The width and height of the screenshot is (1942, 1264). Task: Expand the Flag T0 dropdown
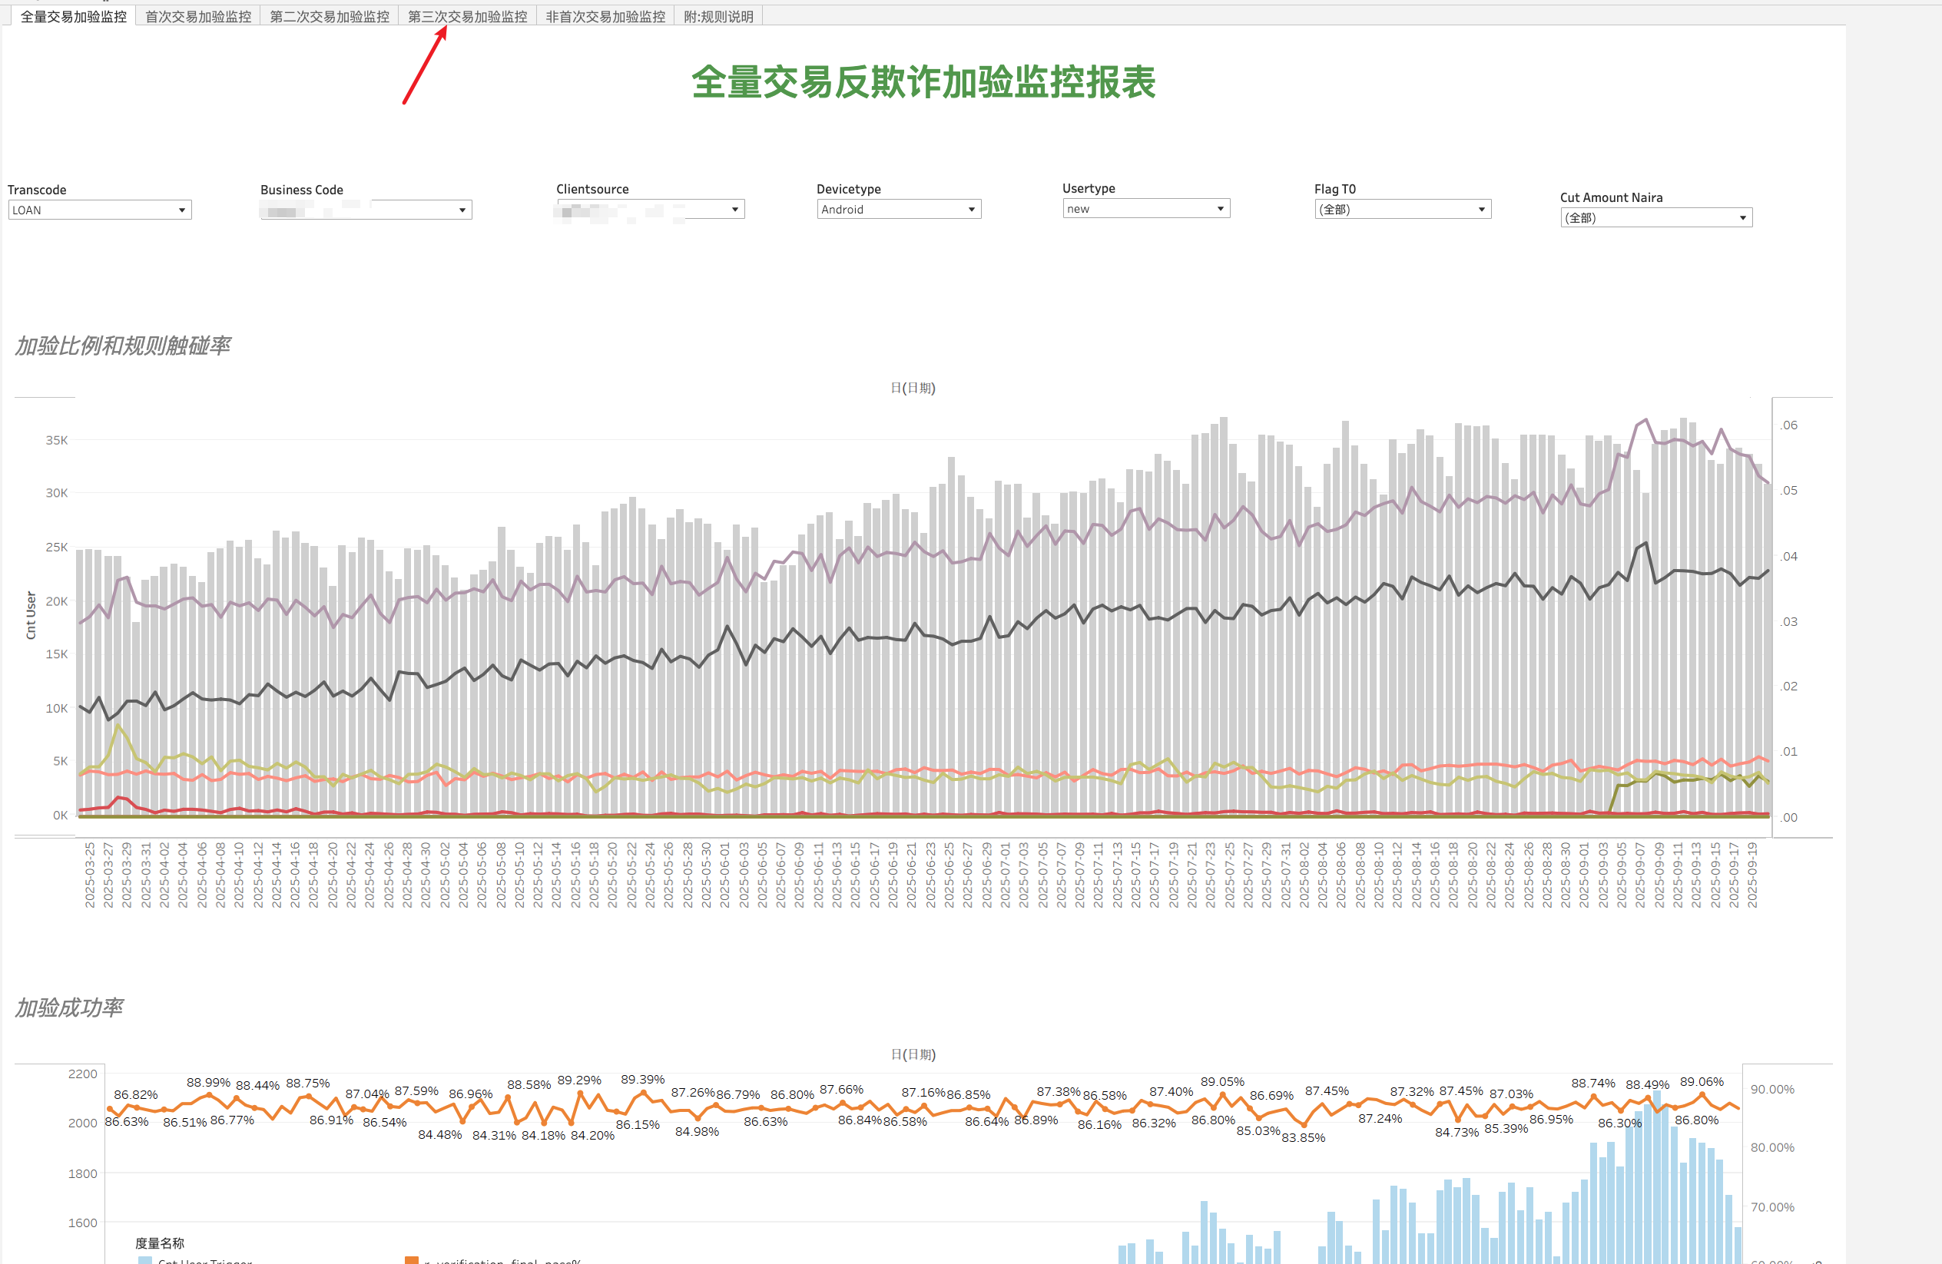coord(1403,210)
